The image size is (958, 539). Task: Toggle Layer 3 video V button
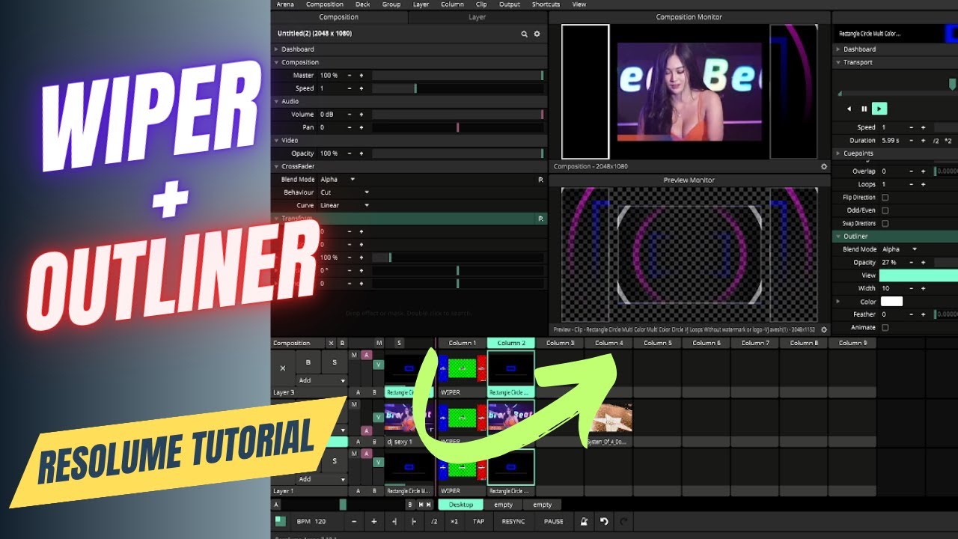tap(379, 365)
